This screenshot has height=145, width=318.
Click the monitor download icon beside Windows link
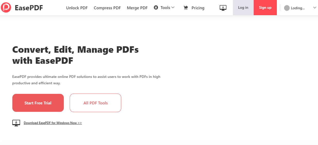pyautogui.click(x=16, y=123)
